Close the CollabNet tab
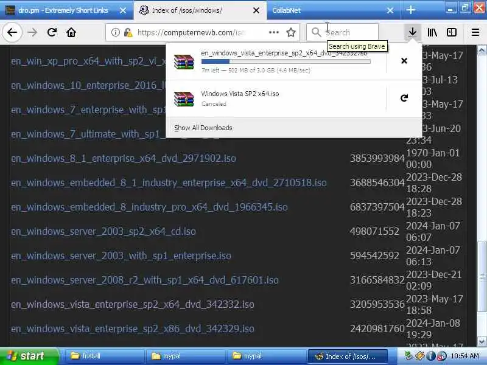Image resolution: width=487 pixels, height=365 pixels. (390, 10)
